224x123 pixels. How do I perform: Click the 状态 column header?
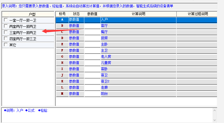click(76, 14)
